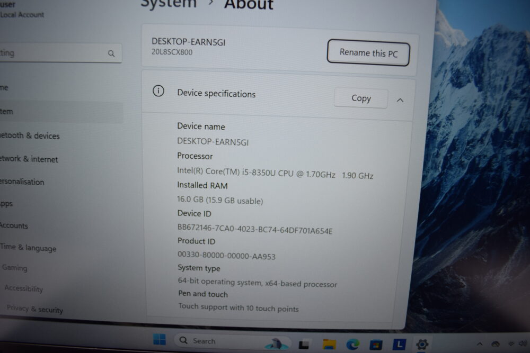The height and width of the screenshot is (353, 530).
Task: Click the System type label
Action: pos(199,268)
